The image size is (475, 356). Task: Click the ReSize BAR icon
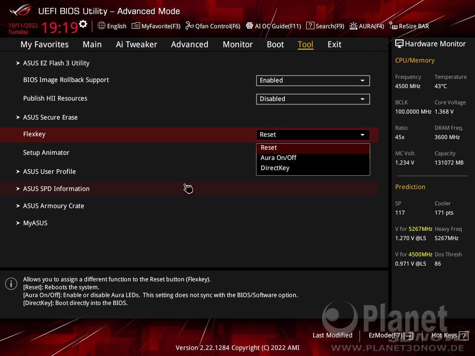click(393, 26)
